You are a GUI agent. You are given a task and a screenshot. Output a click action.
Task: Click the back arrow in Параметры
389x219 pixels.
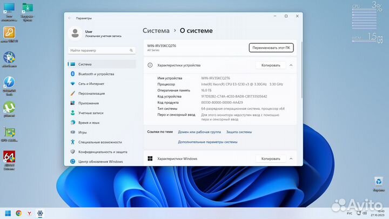pos(70,18)
